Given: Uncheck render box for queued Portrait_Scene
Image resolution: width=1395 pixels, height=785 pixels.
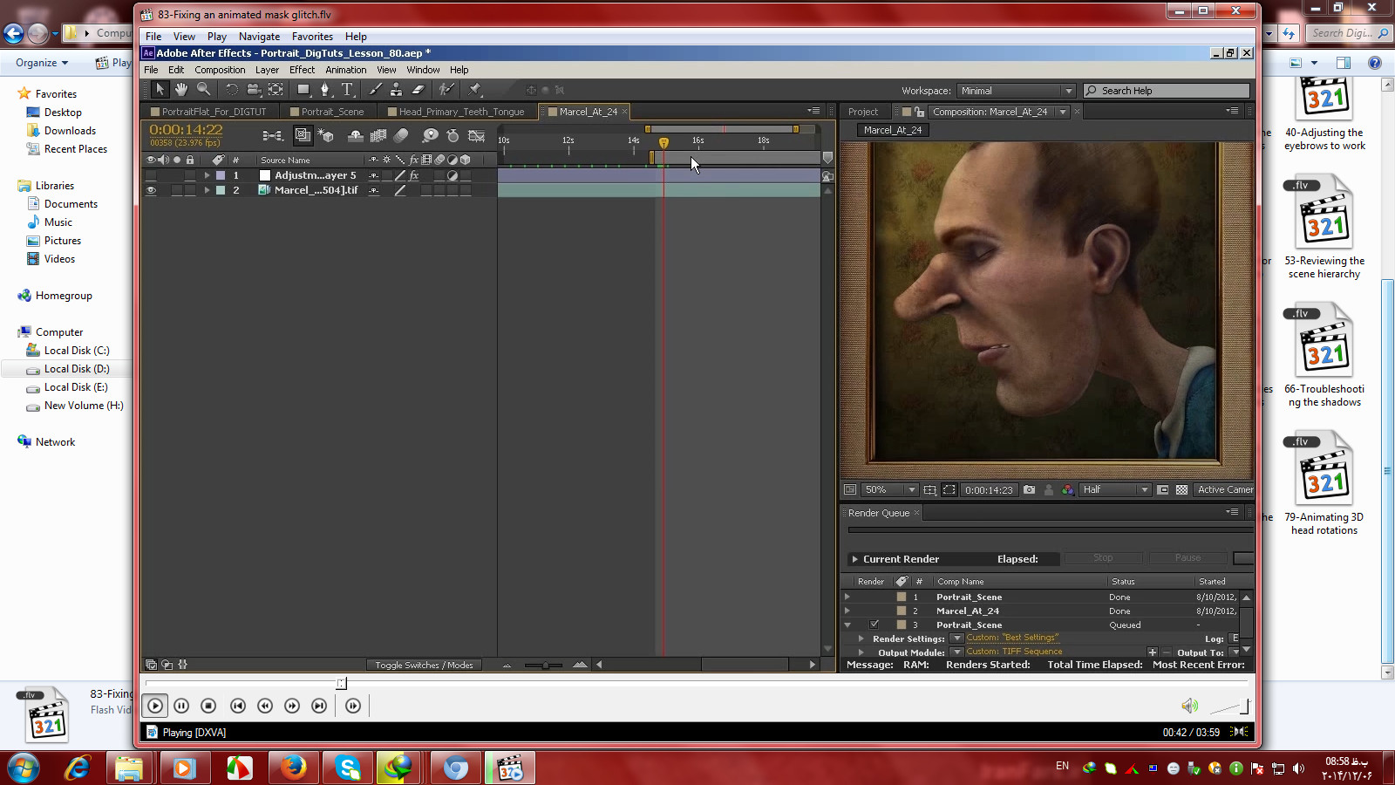Looking at the screenshot, I should [x=874, y=625].
